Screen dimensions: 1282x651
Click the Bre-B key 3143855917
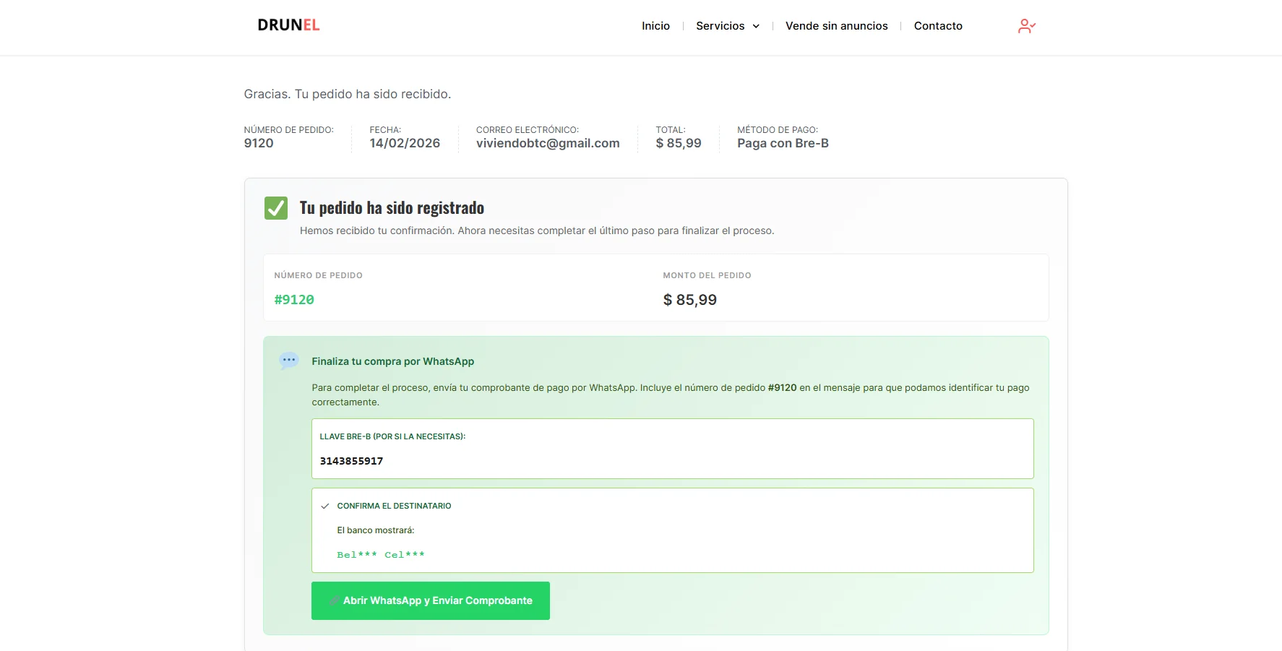coord(351,461)
